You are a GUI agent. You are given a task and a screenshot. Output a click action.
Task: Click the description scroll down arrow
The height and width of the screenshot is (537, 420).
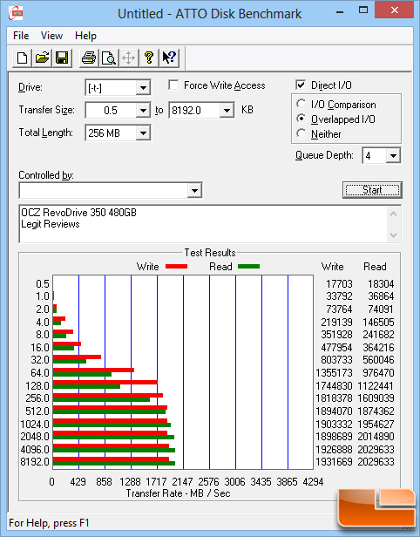point(393,235)
